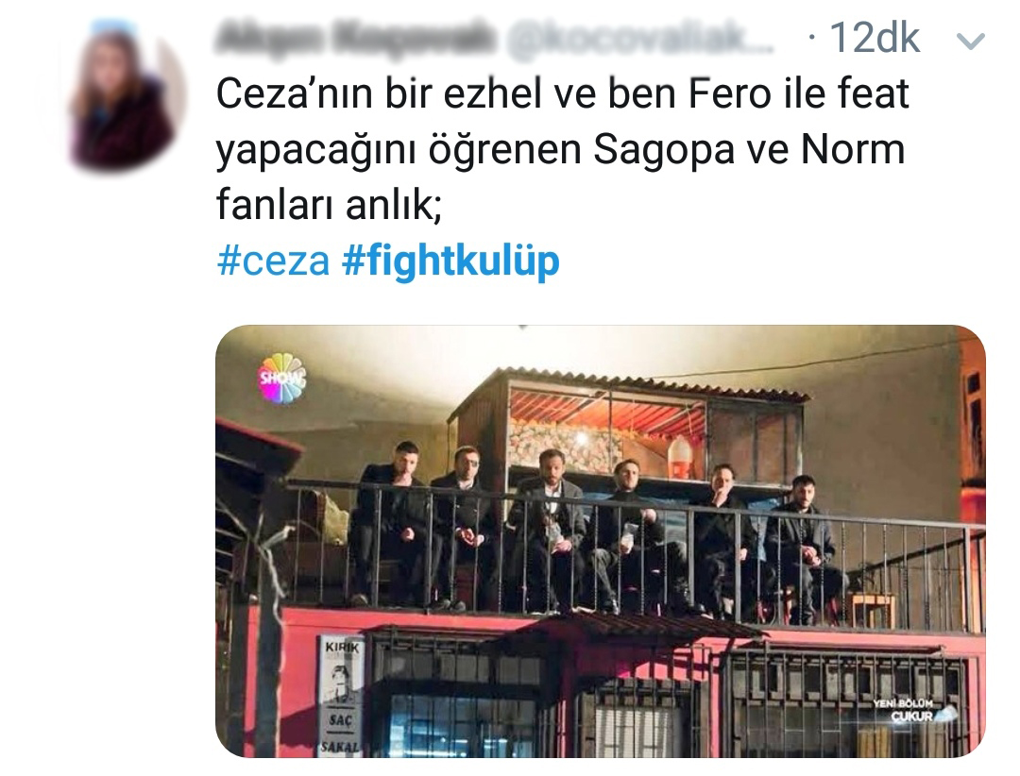Open the blurred @kocovaliak username handle
Viewport: 1020px width, 776px height.
[x=638, y=39]
